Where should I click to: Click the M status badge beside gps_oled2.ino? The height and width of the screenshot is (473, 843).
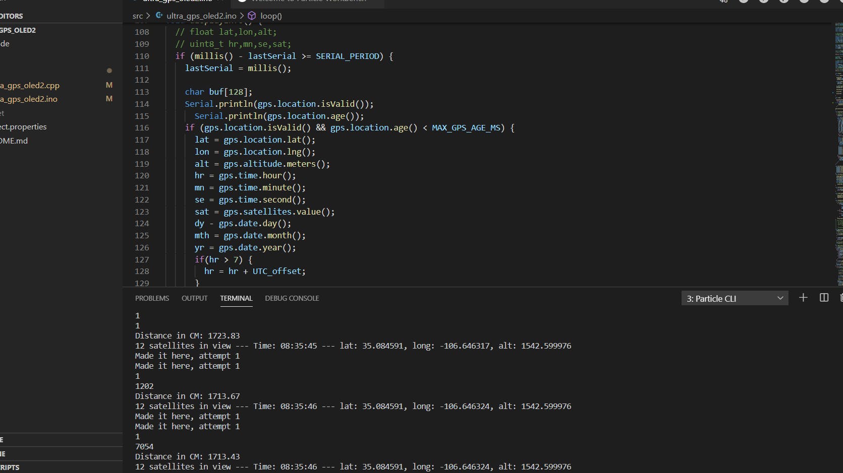coord(109,99)
